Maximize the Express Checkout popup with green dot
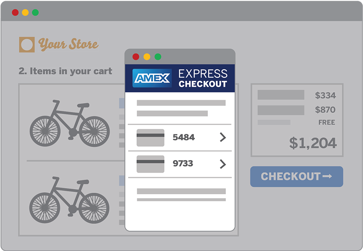This screenshot has height=251, width=363. point(158,57)
